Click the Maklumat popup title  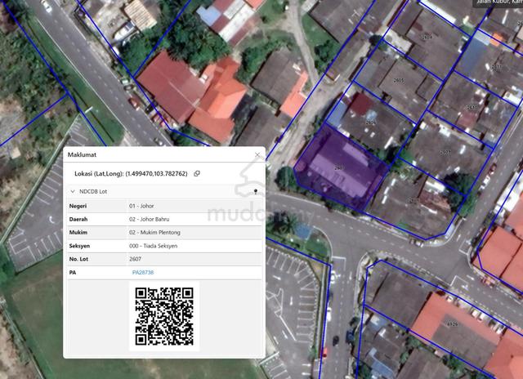(82, 154)
